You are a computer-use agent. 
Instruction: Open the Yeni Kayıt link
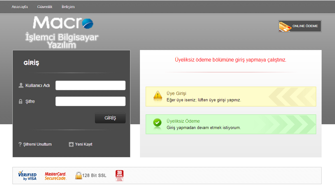84,144
